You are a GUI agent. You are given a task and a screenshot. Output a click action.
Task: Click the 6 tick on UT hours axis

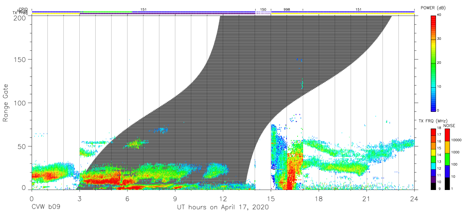coord(127,198)
